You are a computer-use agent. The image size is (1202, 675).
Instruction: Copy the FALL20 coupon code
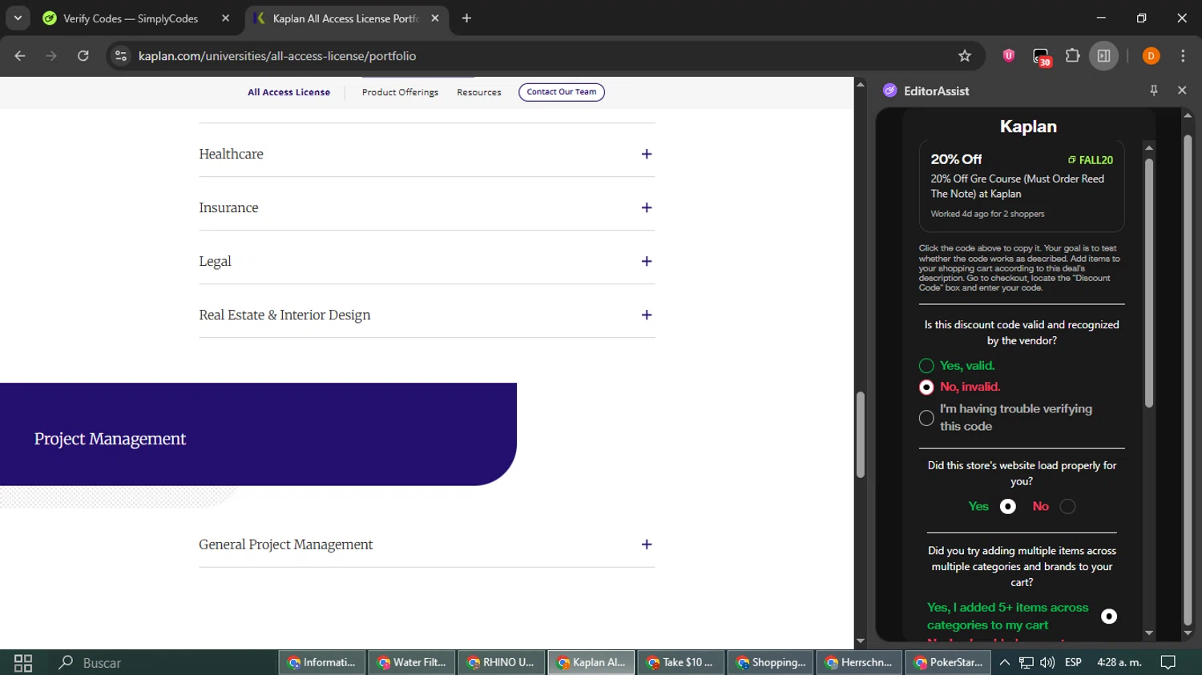coord(1091,160)
